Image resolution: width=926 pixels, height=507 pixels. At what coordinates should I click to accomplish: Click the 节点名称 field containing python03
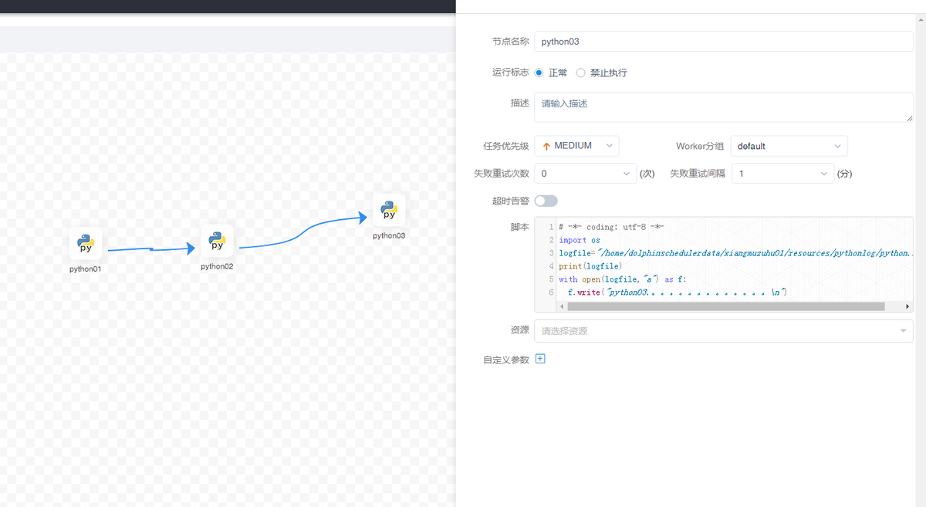(x=723, y=41)
